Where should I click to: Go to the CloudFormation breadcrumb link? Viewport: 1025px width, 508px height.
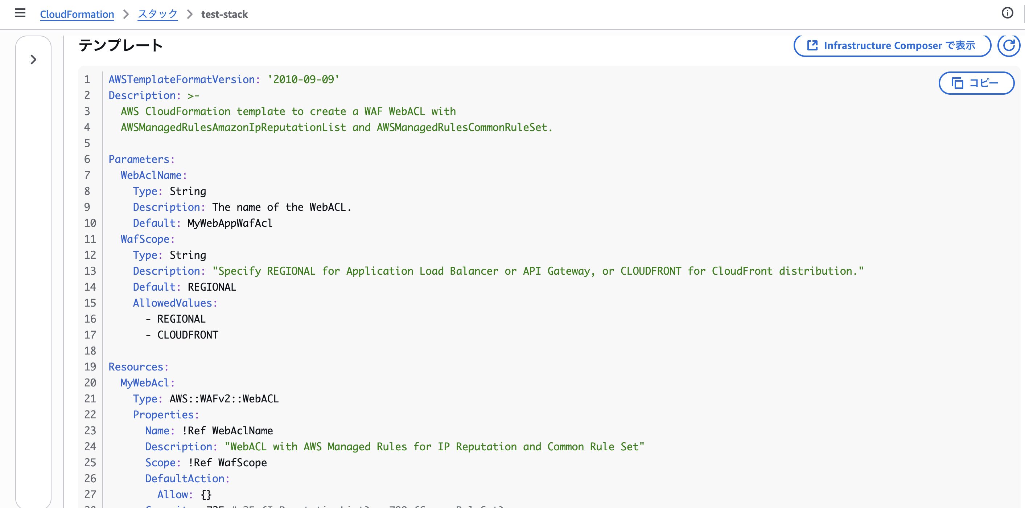tap(77, 14)
